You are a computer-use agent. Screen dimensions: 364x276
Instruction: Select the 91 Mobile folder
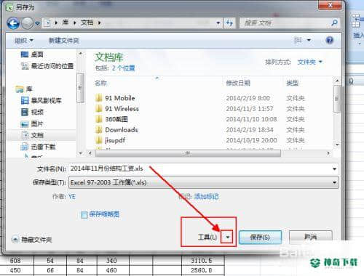115,98
